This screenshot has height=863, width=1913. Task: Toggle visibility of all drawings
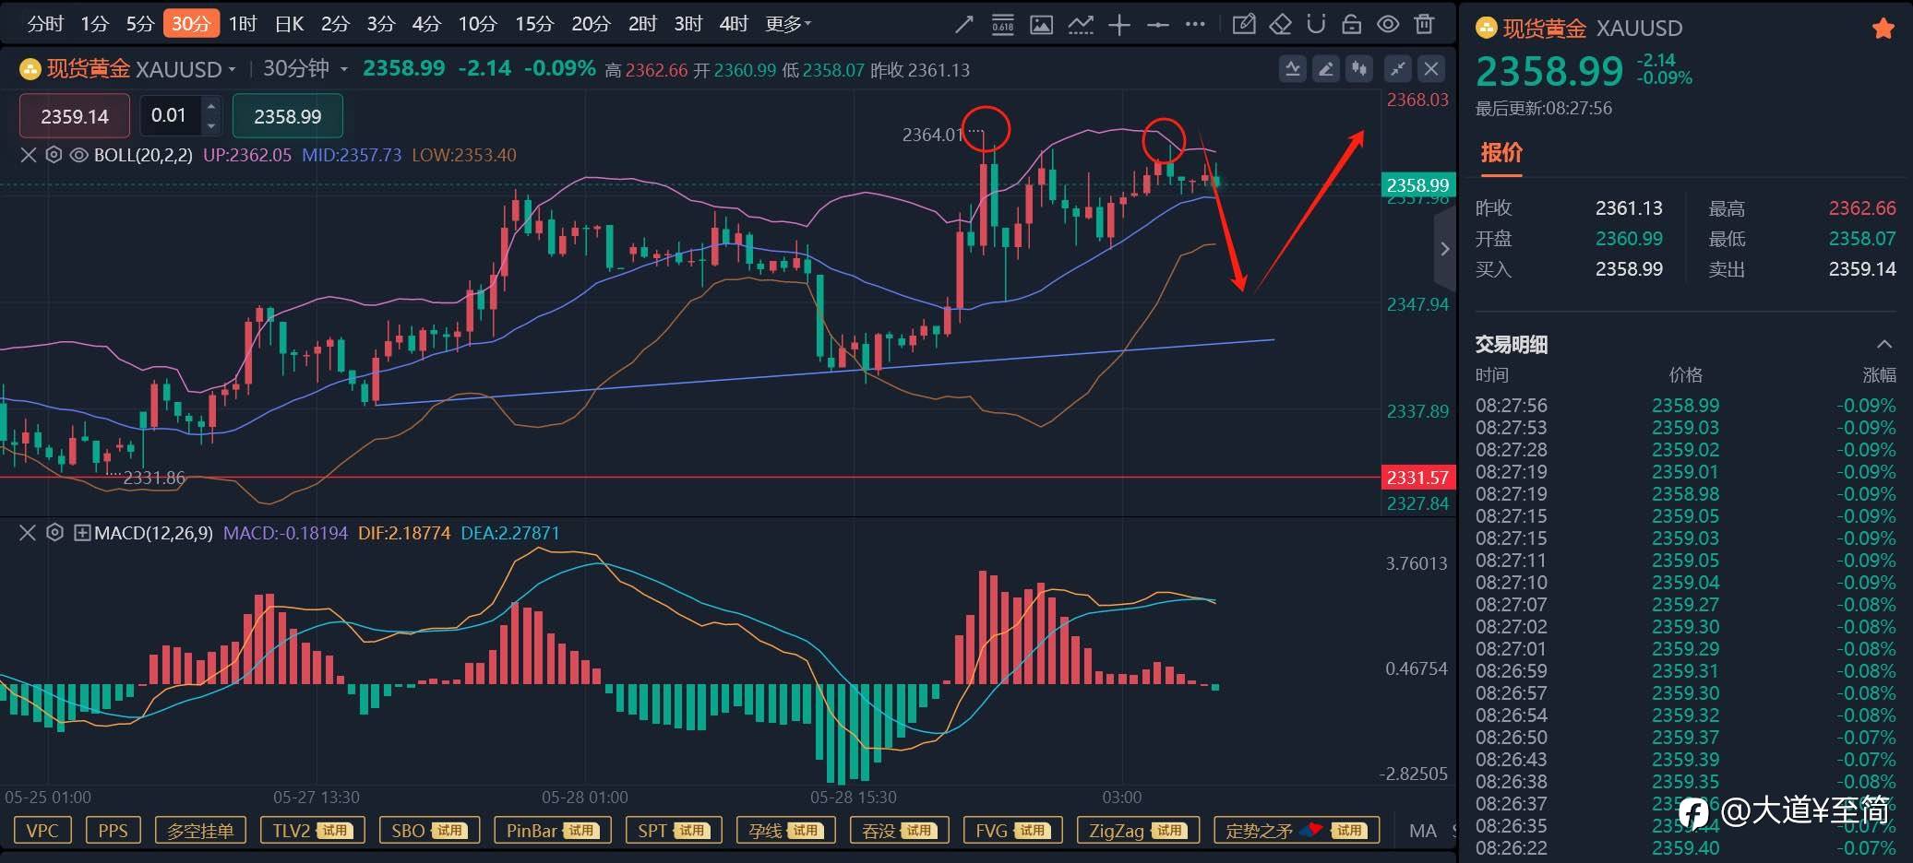1388,25
